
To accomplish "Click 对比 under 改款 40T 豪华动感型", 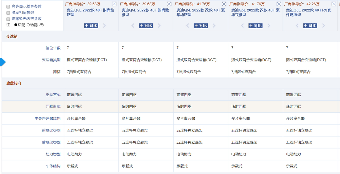I will [201, 26].
